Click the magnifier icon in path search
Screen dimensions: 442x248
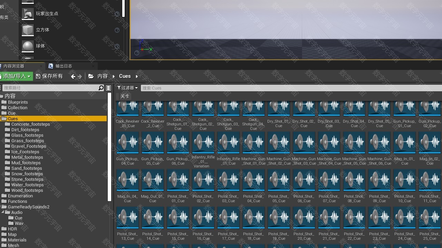coord(101,88)
